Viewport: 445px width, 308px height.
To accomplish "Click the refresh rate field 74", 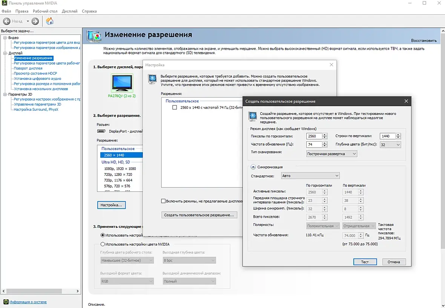I will tap(314, 145).
